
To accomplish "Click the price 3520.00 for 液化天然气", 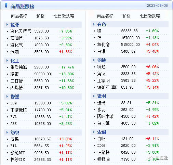I will coord(41,31).
